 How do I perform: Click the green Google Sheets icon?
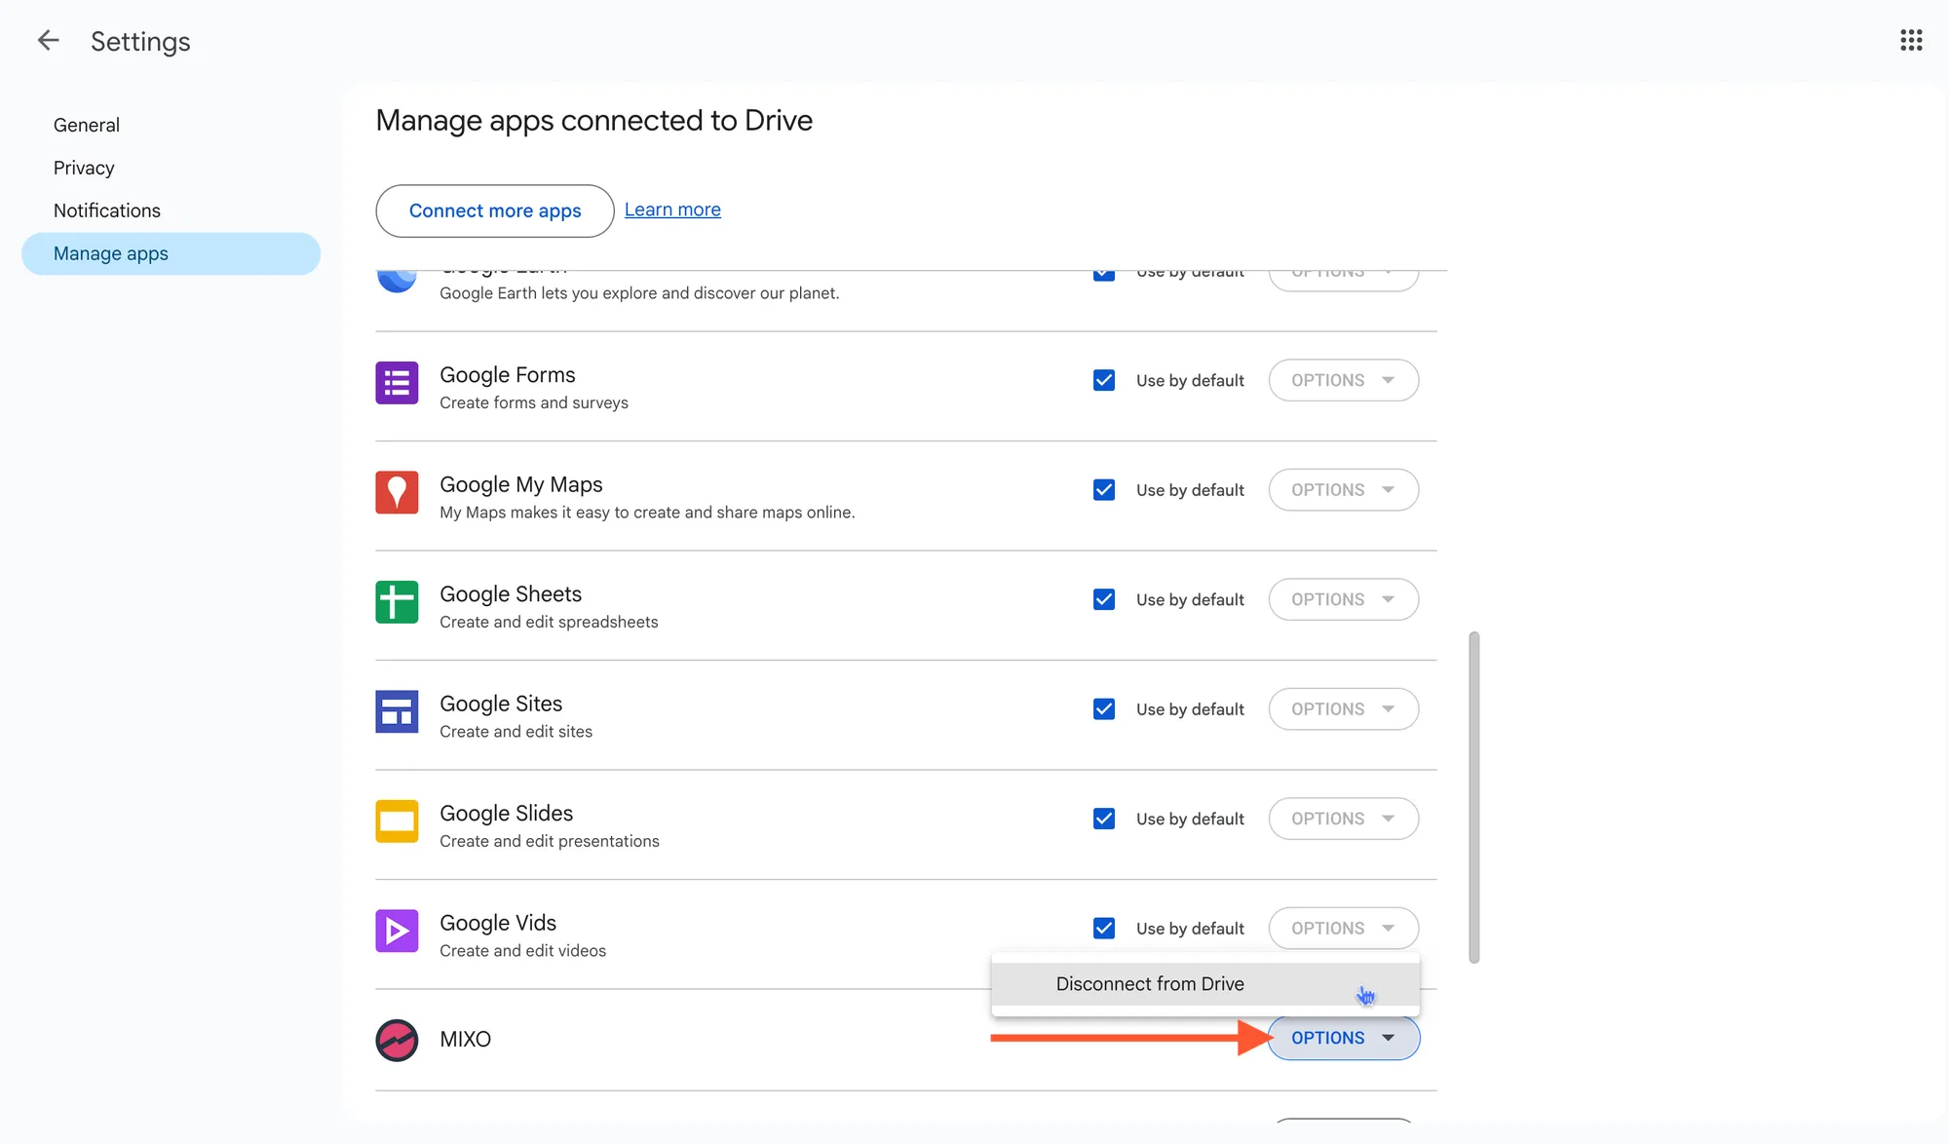pos(397,602)
